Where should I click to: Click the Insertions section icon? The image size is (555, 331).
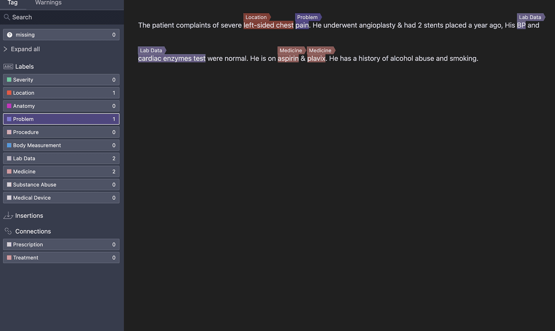pyautogui.click(x=8, y=216)
